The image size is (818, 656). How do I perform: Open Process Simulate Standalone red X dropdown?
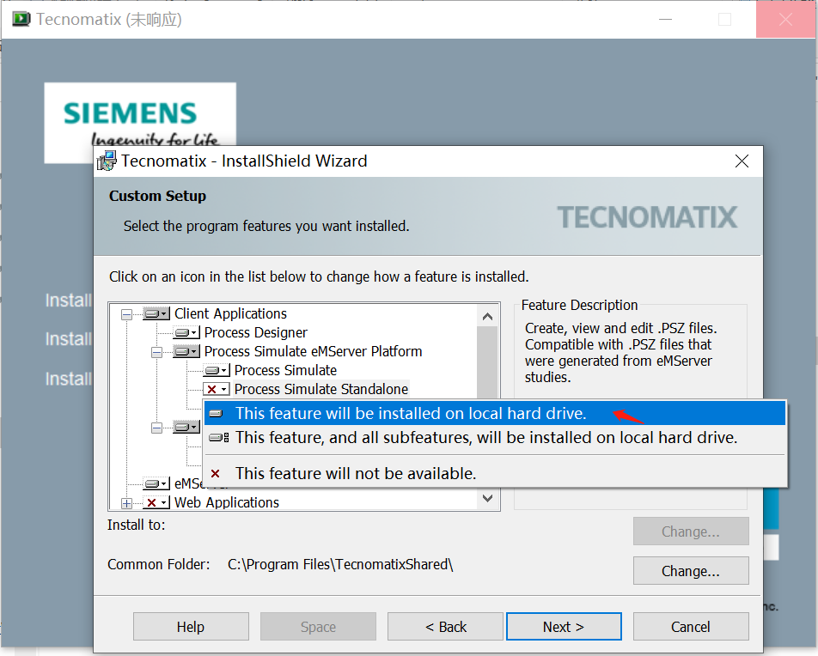[217, 389]
